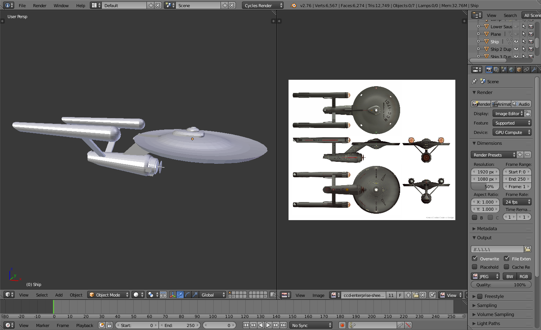Open the Display Image Editor dropdown

click(x=508, y=113)
